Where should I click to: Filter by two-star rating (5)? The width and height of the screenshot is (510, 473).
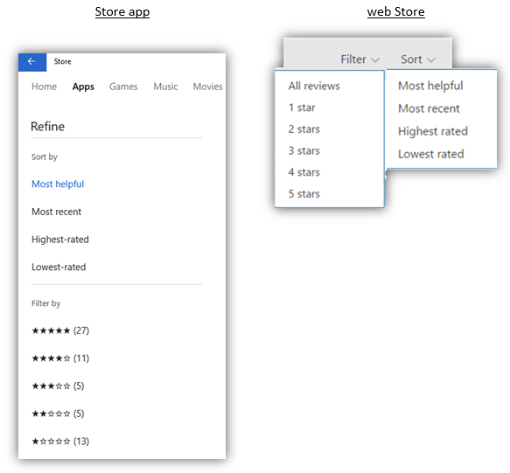58,414
